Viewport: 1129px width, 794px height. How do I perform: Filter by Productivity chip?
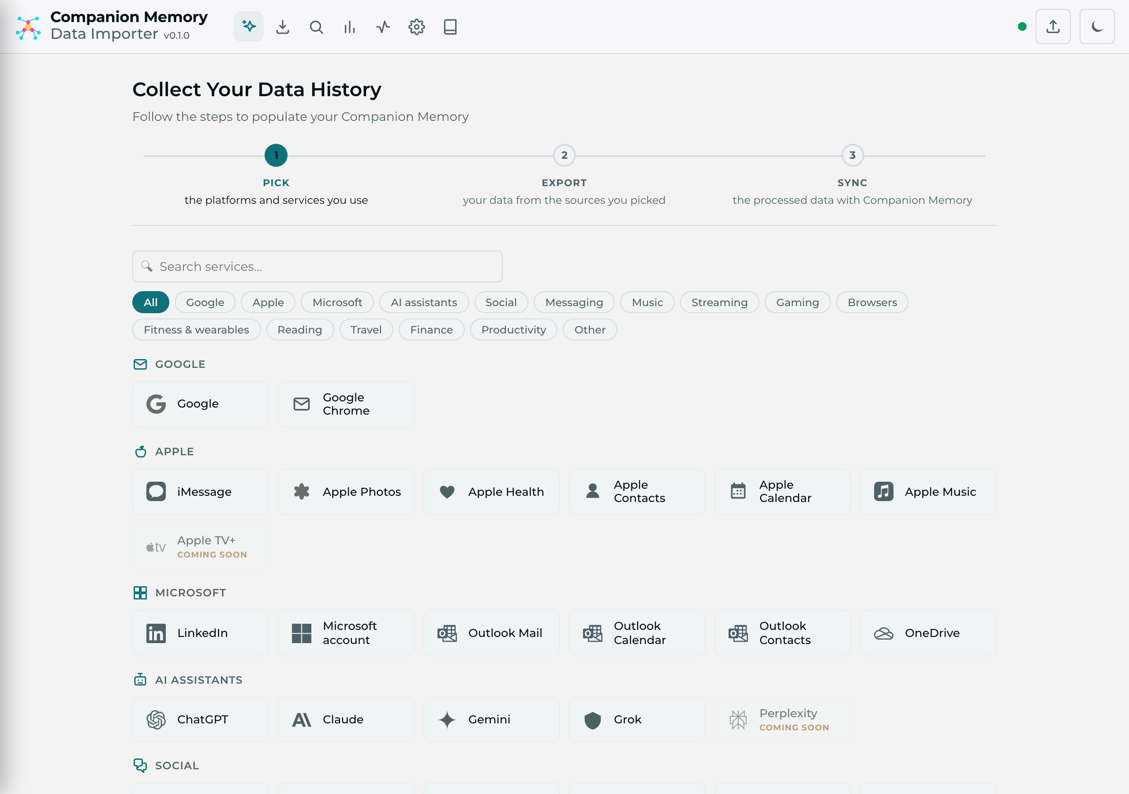pos(513,330)
